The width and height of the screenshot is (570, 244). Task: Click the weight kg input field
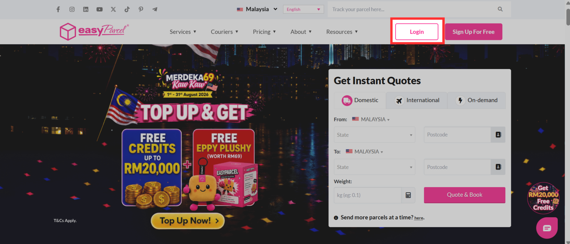tap(367, 195)
